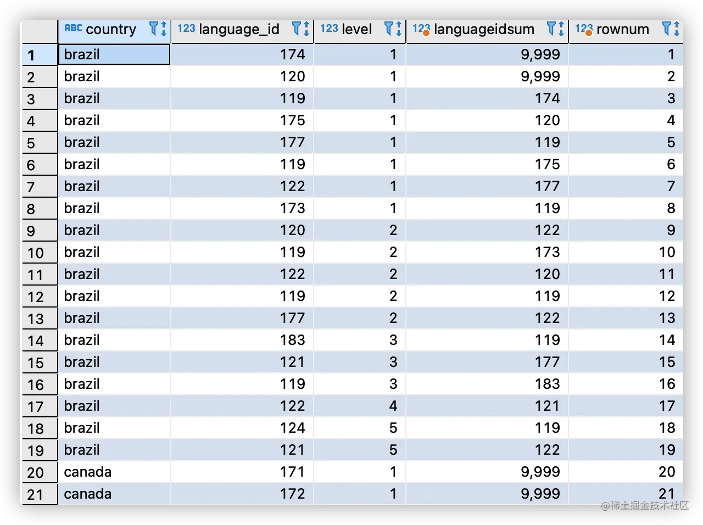Click level value 5 in row 18
Image resolution: width=703 pixels, height=525 pixels.
point(360,428)
